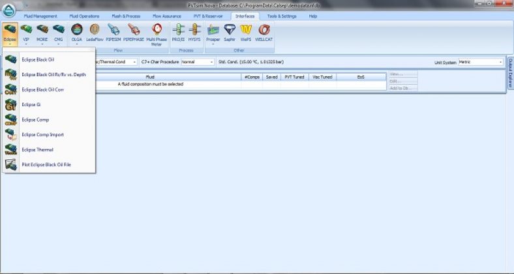Open the CMG interface button
Viewport: 514px width, 274px height.
pyautogui.click(x=58, y=34)
